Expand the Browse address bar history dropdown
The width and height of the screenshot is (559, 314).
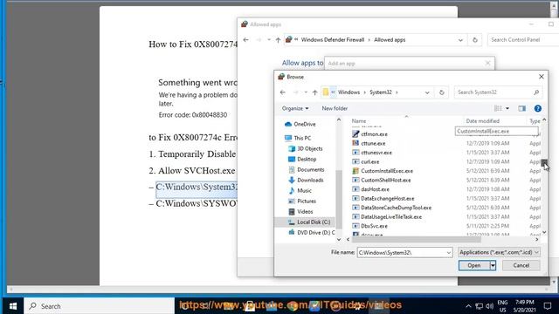coord(427,92)
